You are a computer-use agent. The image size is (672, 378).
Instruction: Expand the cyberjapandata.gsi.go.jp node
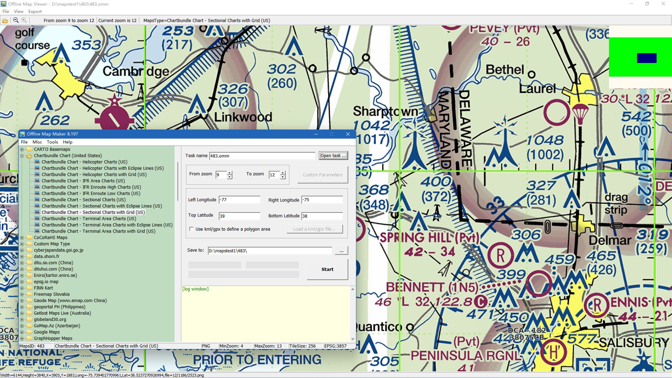click(22, 250)
